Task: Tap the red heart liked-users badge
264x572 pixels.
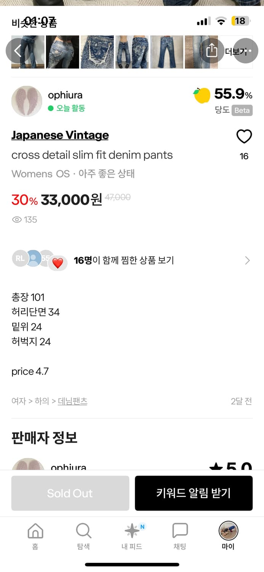Action: 58,263
